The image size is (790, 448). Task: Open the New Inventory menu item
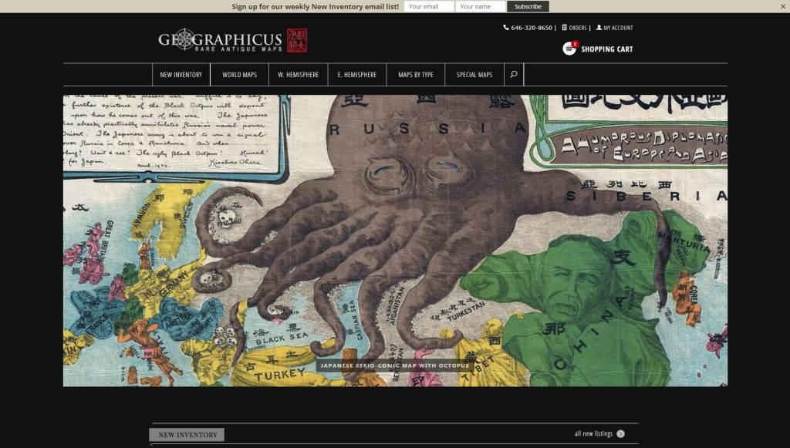(181, 75)
